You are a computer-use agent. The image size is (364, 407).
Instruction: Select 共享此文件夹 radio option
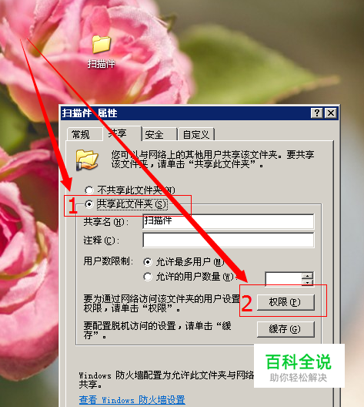coord(88,204)
